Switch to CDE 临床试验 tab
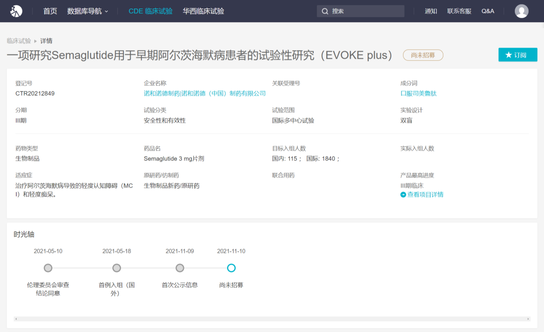 tap(150, 11)
